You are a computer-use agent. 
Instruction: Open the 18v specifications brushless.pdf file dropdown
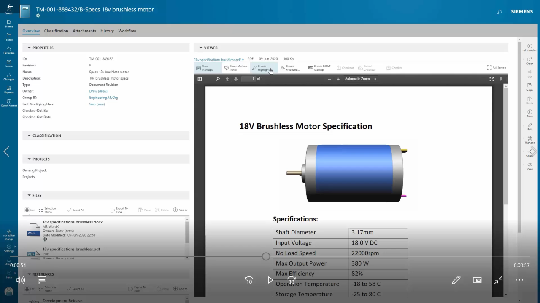pyautogui.click(x=219, y=59)
